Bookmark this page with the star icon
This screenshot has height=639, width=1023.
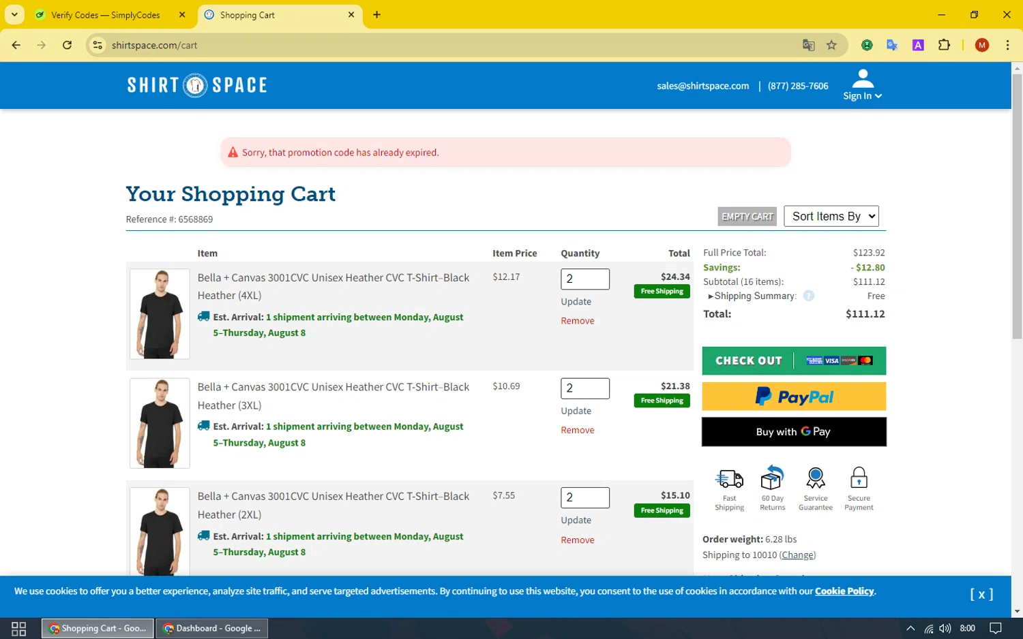click(x=831, y=45)
